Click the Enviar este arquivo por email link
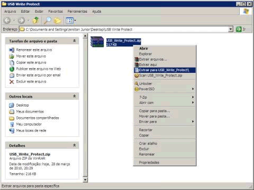 38,75
